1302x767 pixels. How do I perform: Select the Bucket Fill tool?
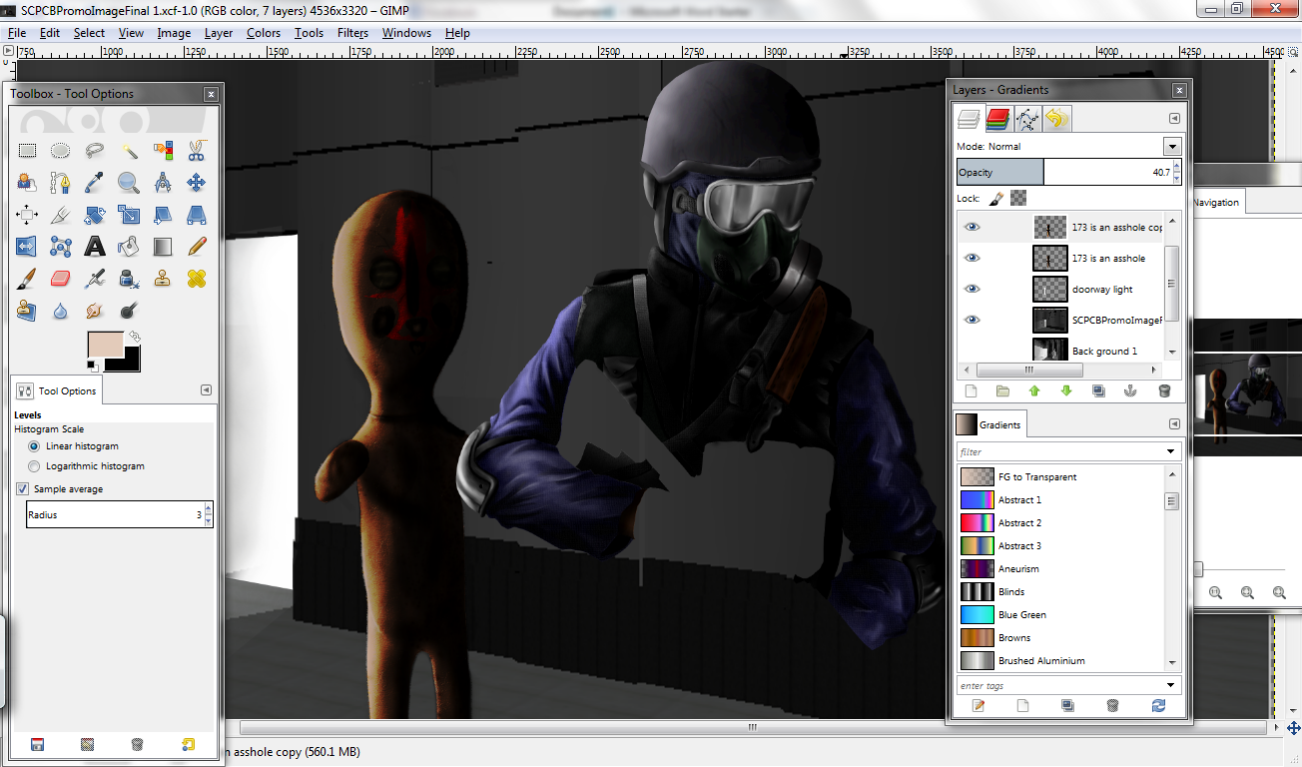tap(129, 246)
